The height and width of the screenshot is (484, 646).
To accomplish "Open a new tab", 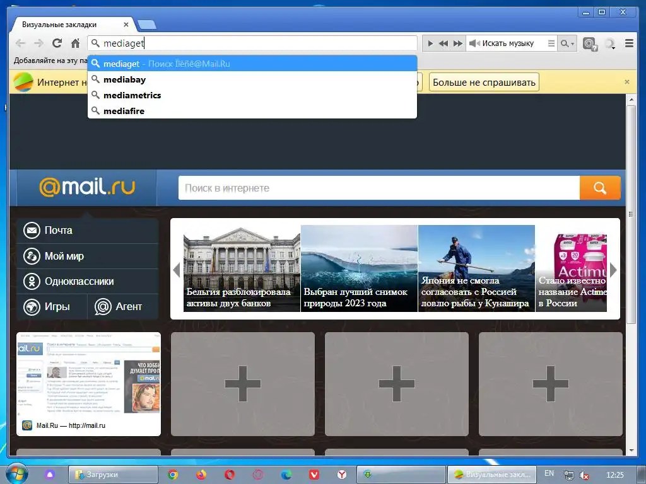I will 146,25.
